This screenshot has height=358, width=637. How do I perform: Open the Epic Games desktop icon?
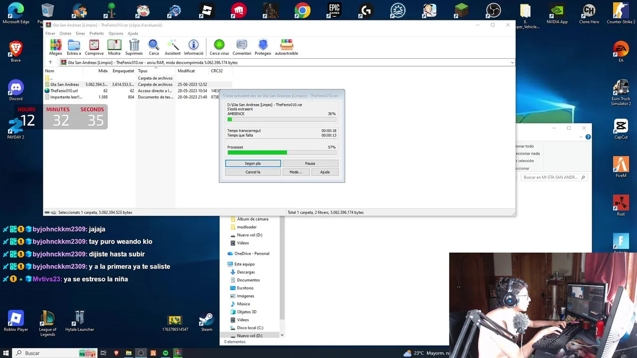(x=334, y=10)
